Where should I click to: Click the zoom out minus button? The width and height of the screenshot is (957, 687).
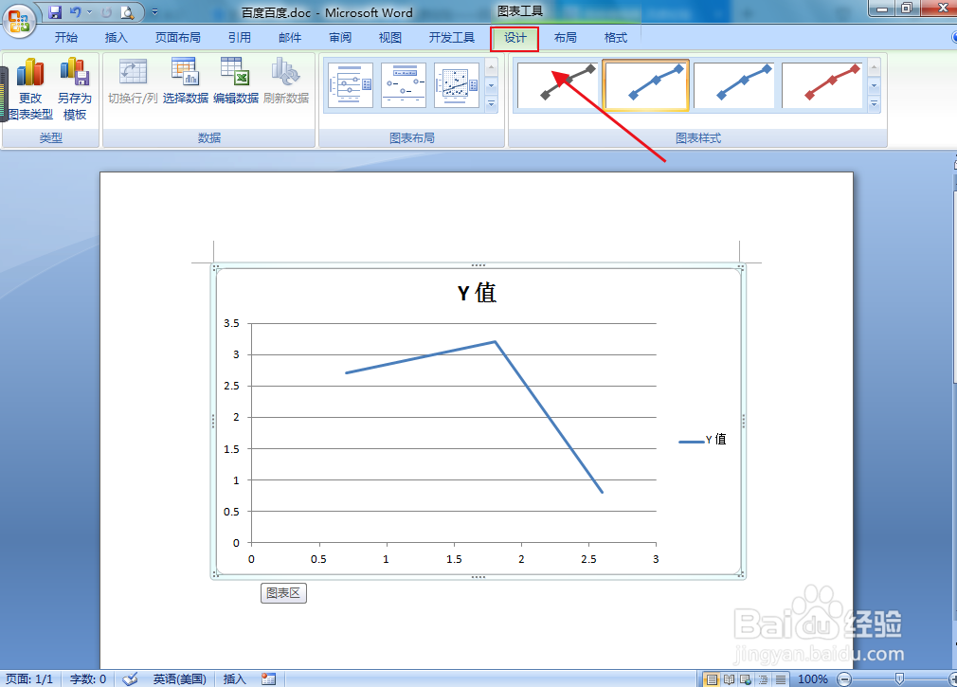pyautogui.click(x=844, y=679)
